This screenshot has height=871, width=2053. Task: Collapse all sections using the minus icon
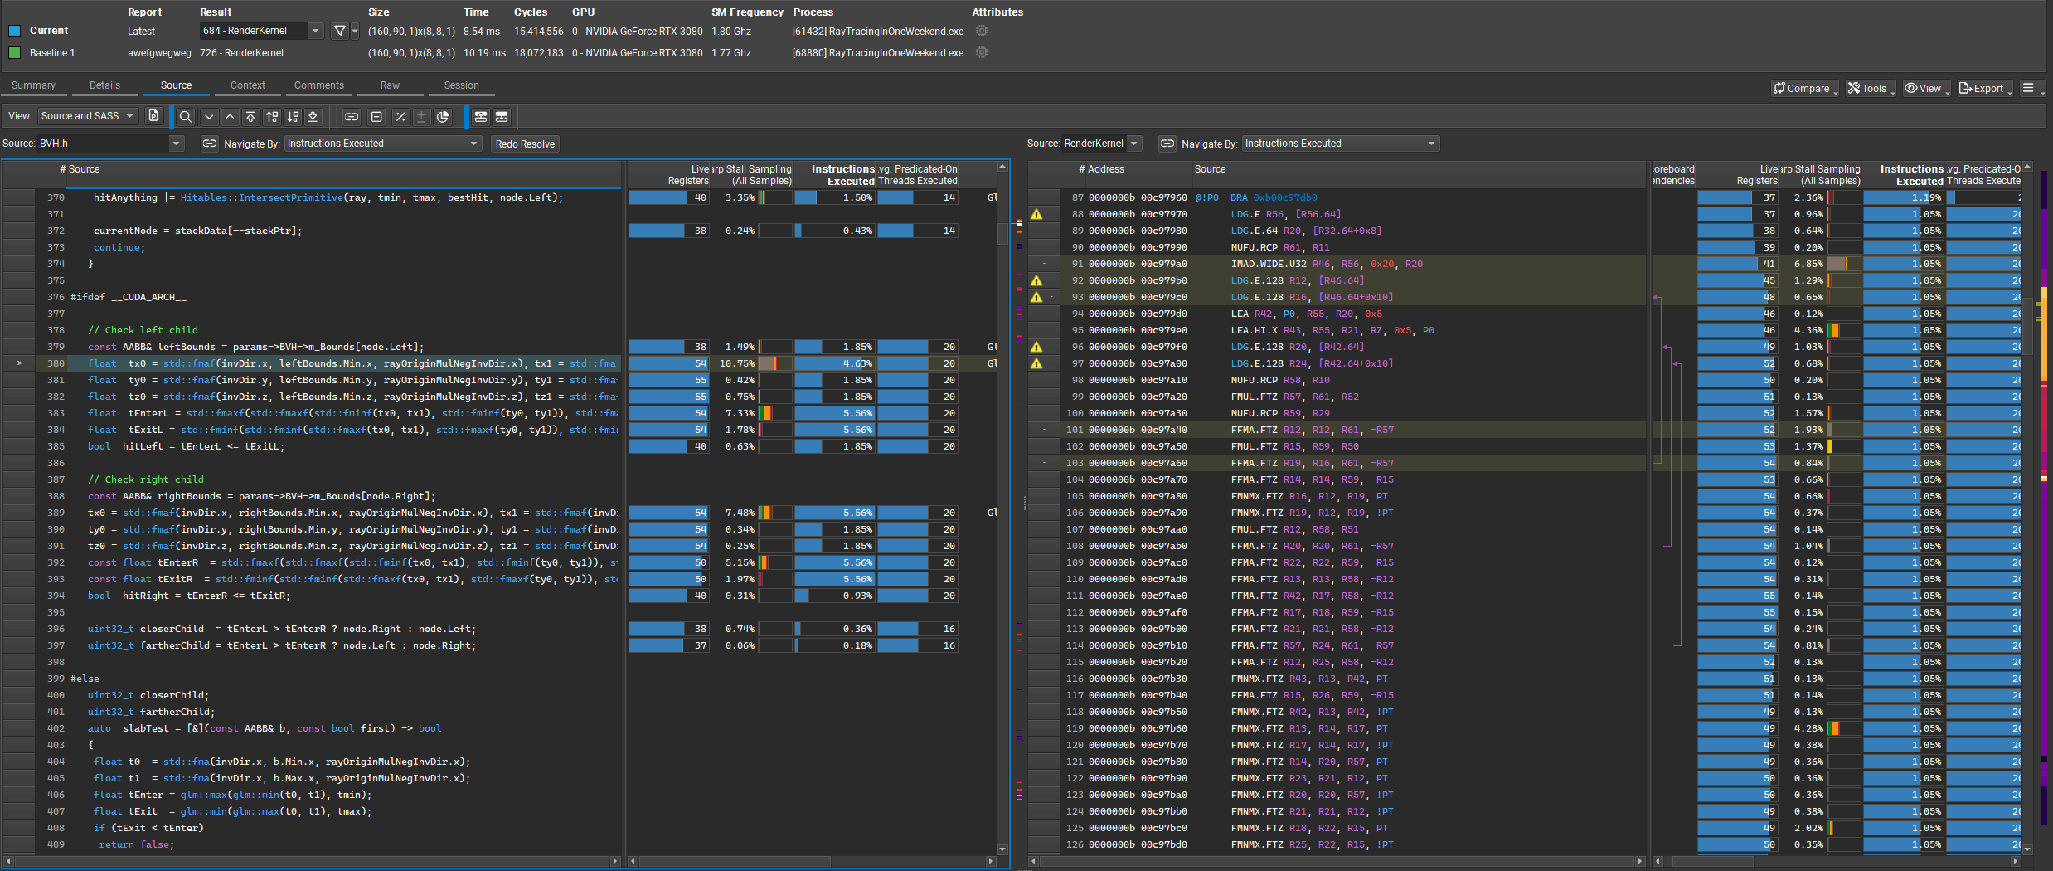(376, 117)
